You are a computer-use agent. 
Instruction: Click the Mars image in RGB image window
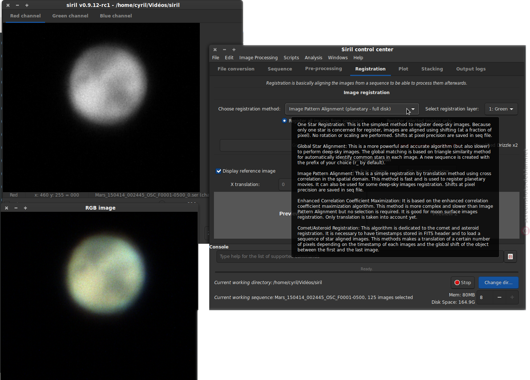pyautogui.click(x=106, y=274)
